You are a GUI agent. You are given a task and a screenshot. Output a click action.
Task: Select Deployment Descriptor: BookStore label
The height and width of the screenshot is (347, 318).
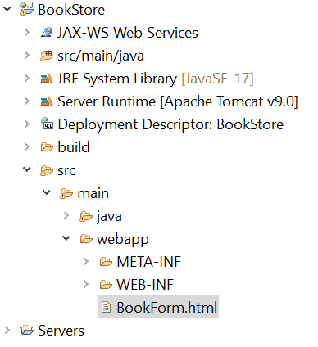click(170, 124)
